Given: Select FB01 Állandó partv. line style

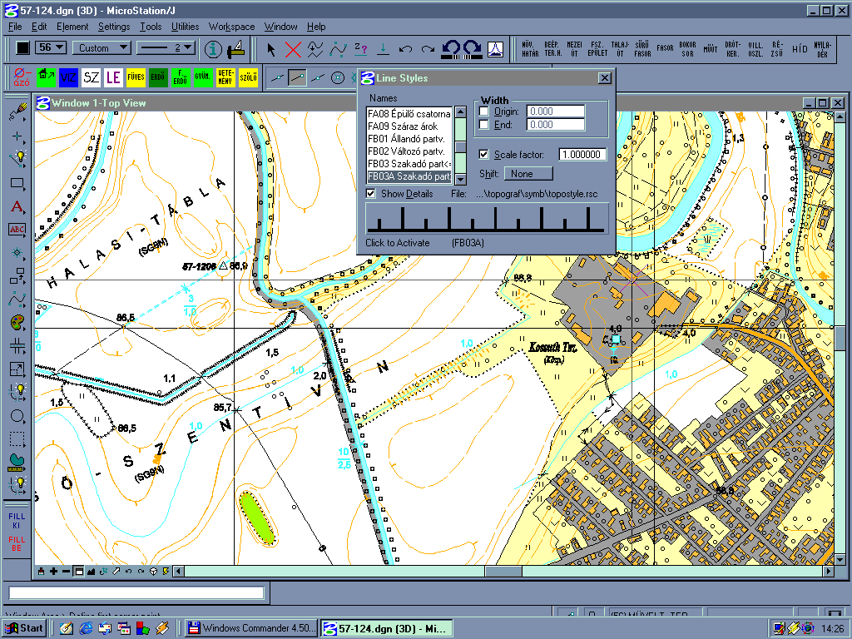Looking at the screenshot, I should pos(406,139).
